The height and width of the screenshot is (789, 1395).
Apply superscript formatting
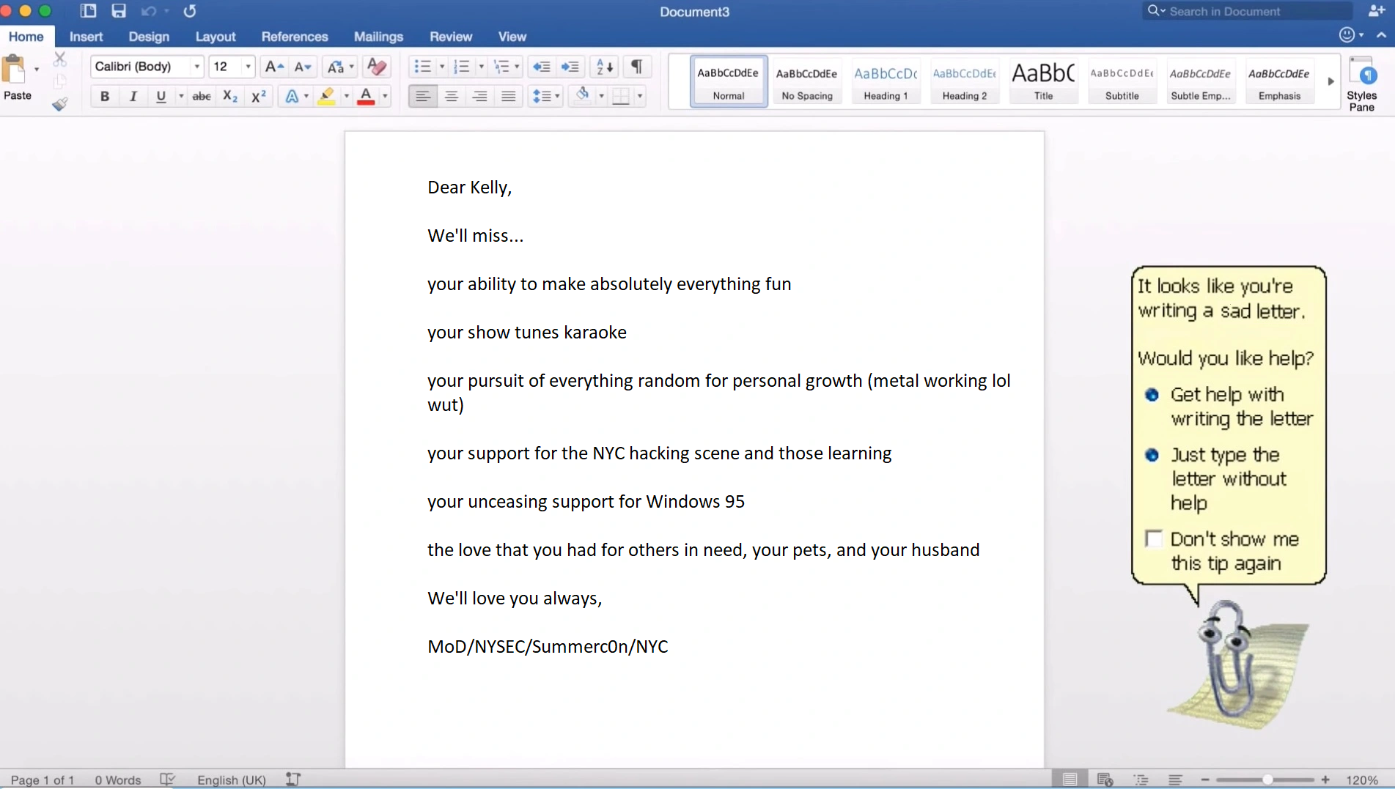coord(259,96)
